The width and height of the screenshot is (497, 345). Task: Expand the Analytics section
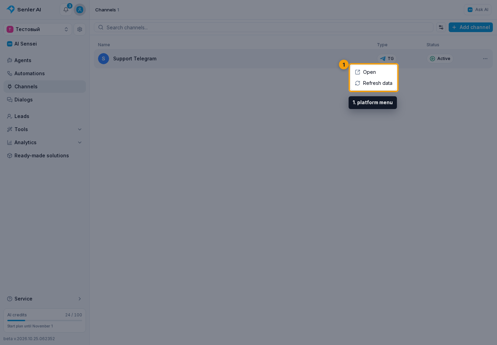click(45, 142)
